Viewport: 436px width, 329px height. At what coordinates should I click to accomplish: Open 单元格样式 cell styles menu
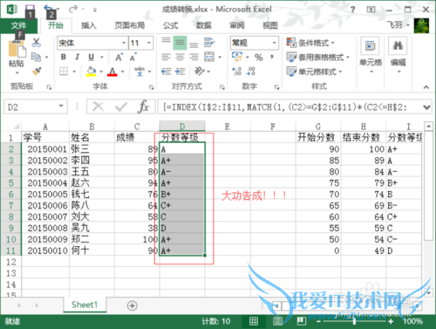click(x=314, y=72)
